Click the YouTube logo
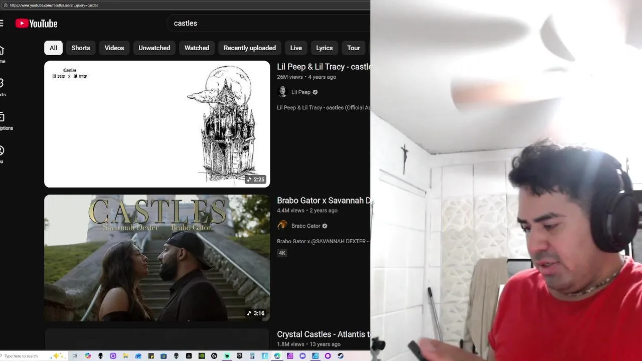The height and width of the screenshot is (361, 642). pos(36,24)
